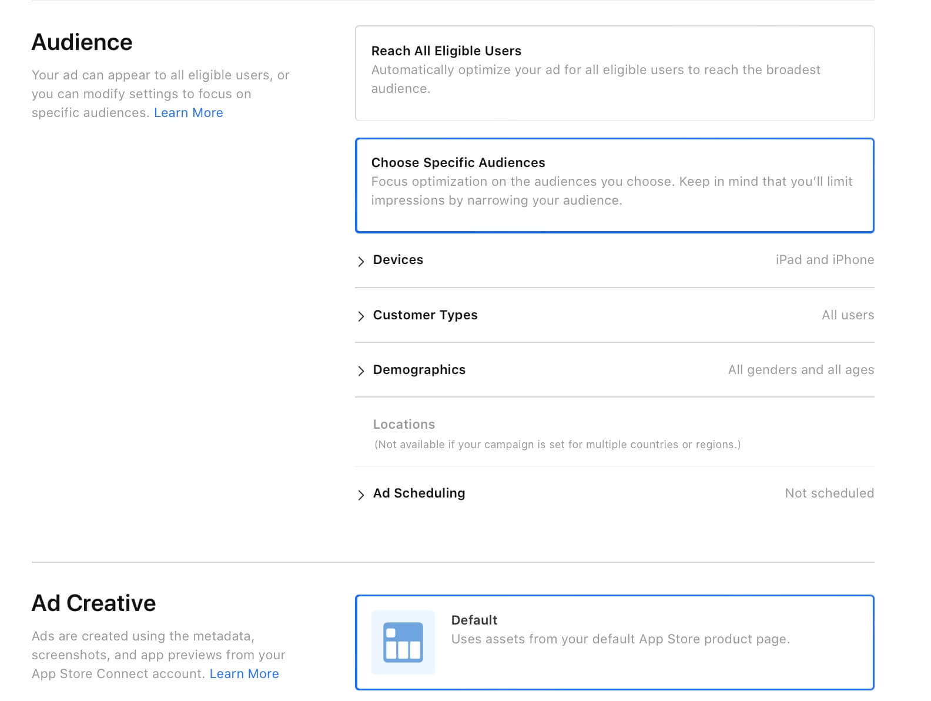931x701 pixels.
Task: Click 'All genders and all ages' value
Action: [x=801, y=370]
